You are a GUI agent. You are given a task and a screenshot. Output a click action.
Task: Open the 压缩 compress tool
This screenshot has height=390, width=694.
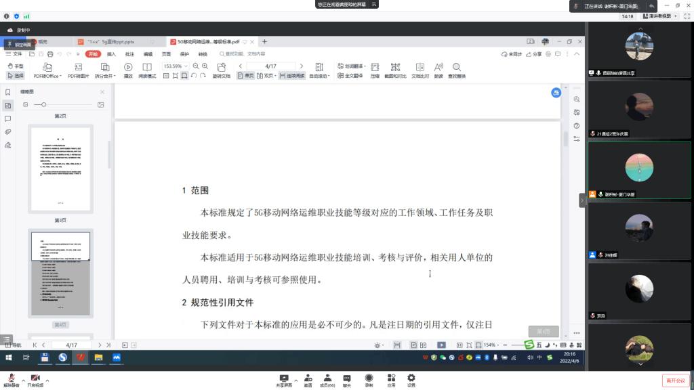point(375,67)
